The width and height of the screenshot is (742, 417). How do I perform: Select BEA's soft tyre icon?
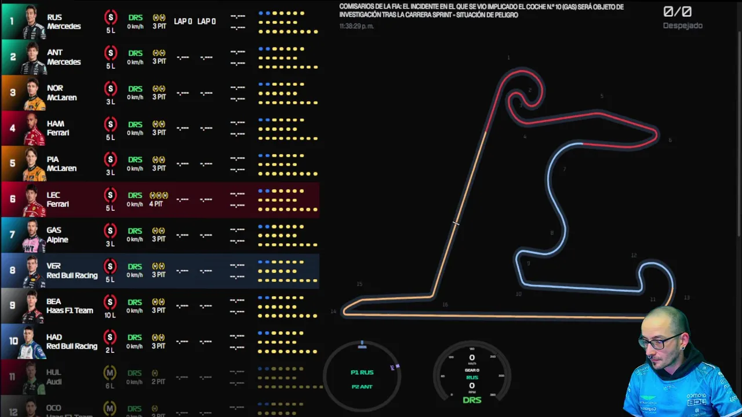tap(110, 302)
